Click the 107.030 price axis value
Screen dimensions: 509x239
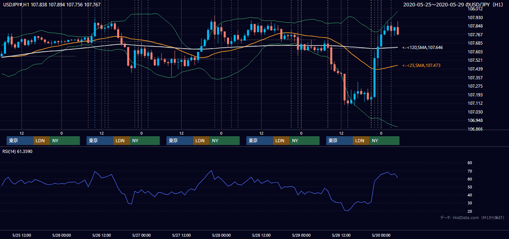pyautogui.click(x=475, y=112)
